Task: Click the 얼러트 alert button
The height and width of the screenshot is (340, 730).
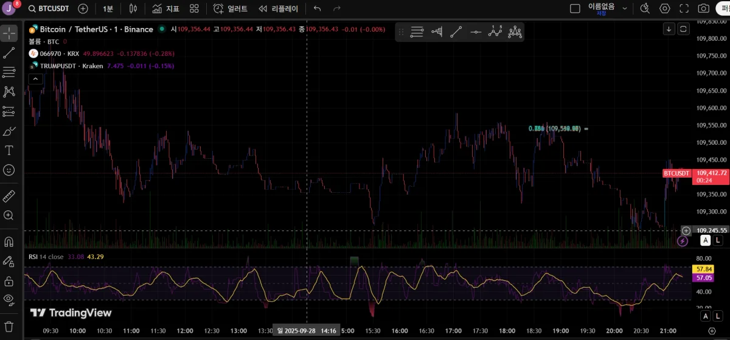Action: [x=230, y=9]
